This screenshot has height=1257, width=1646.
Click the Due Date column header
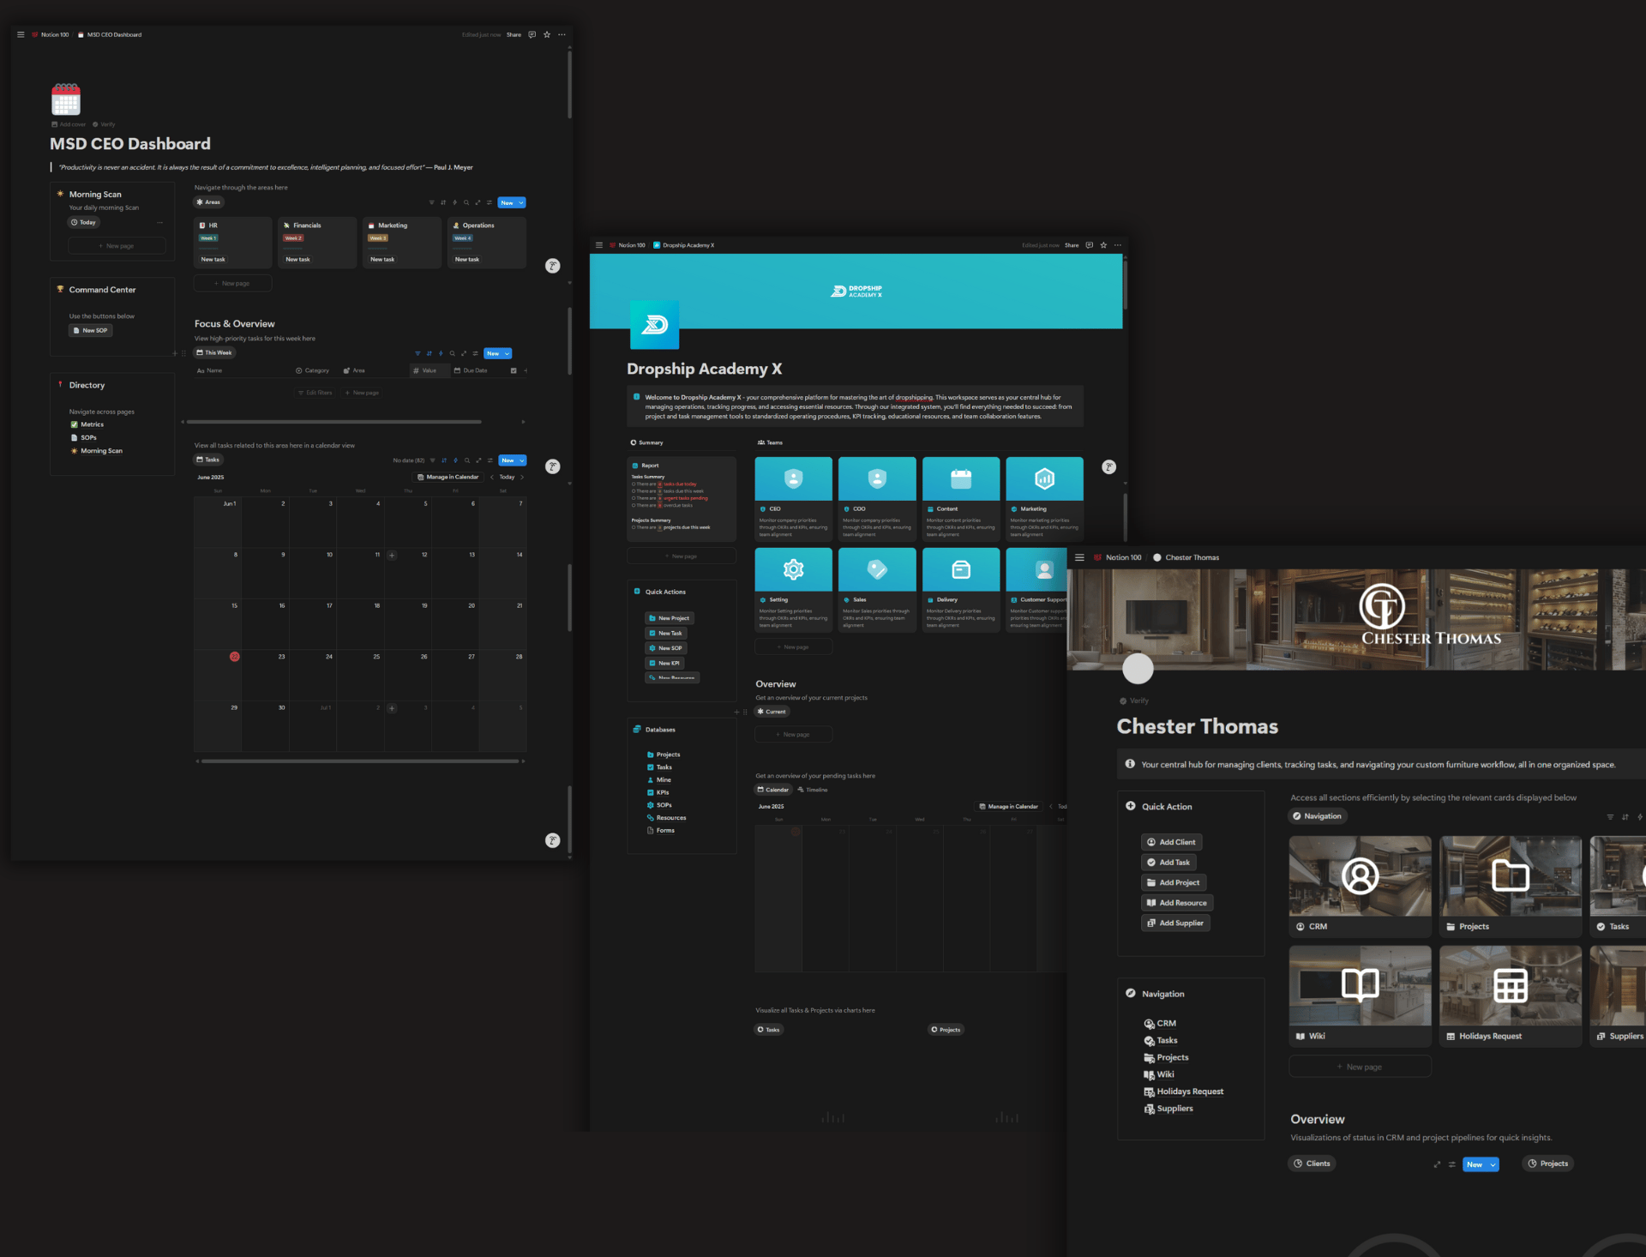[471, 370]
